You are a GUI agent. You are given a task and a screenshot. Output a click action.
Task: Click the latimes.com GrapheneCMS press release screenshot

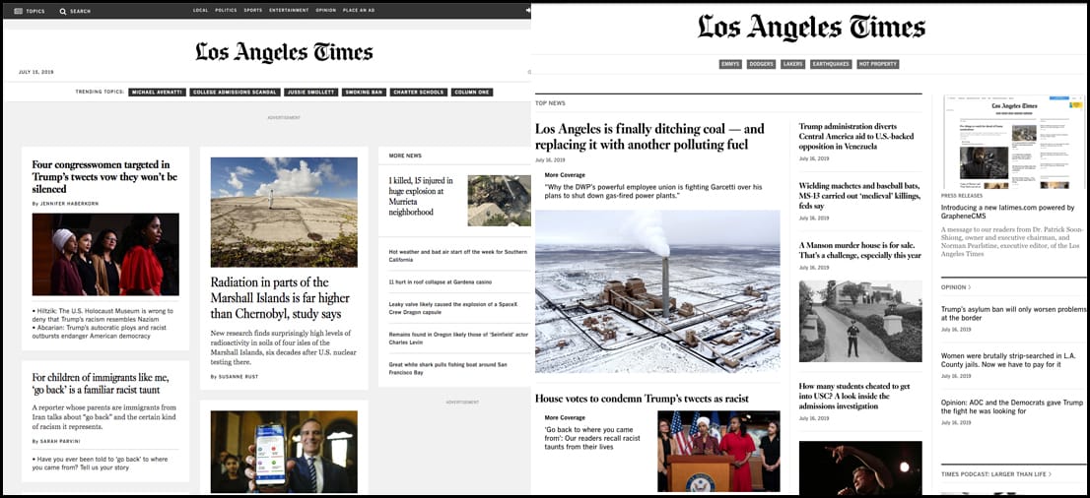point(1014,141)
